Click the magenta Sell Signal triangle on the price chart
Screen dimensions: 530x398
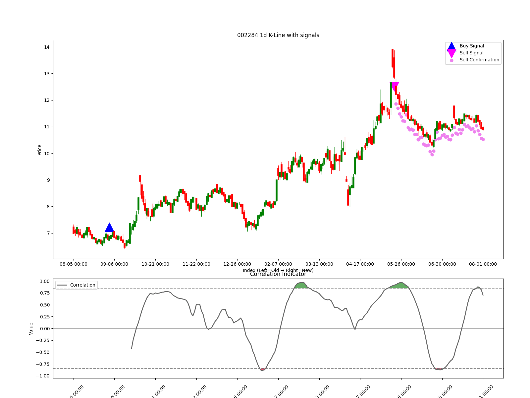[x=395, y=87]
